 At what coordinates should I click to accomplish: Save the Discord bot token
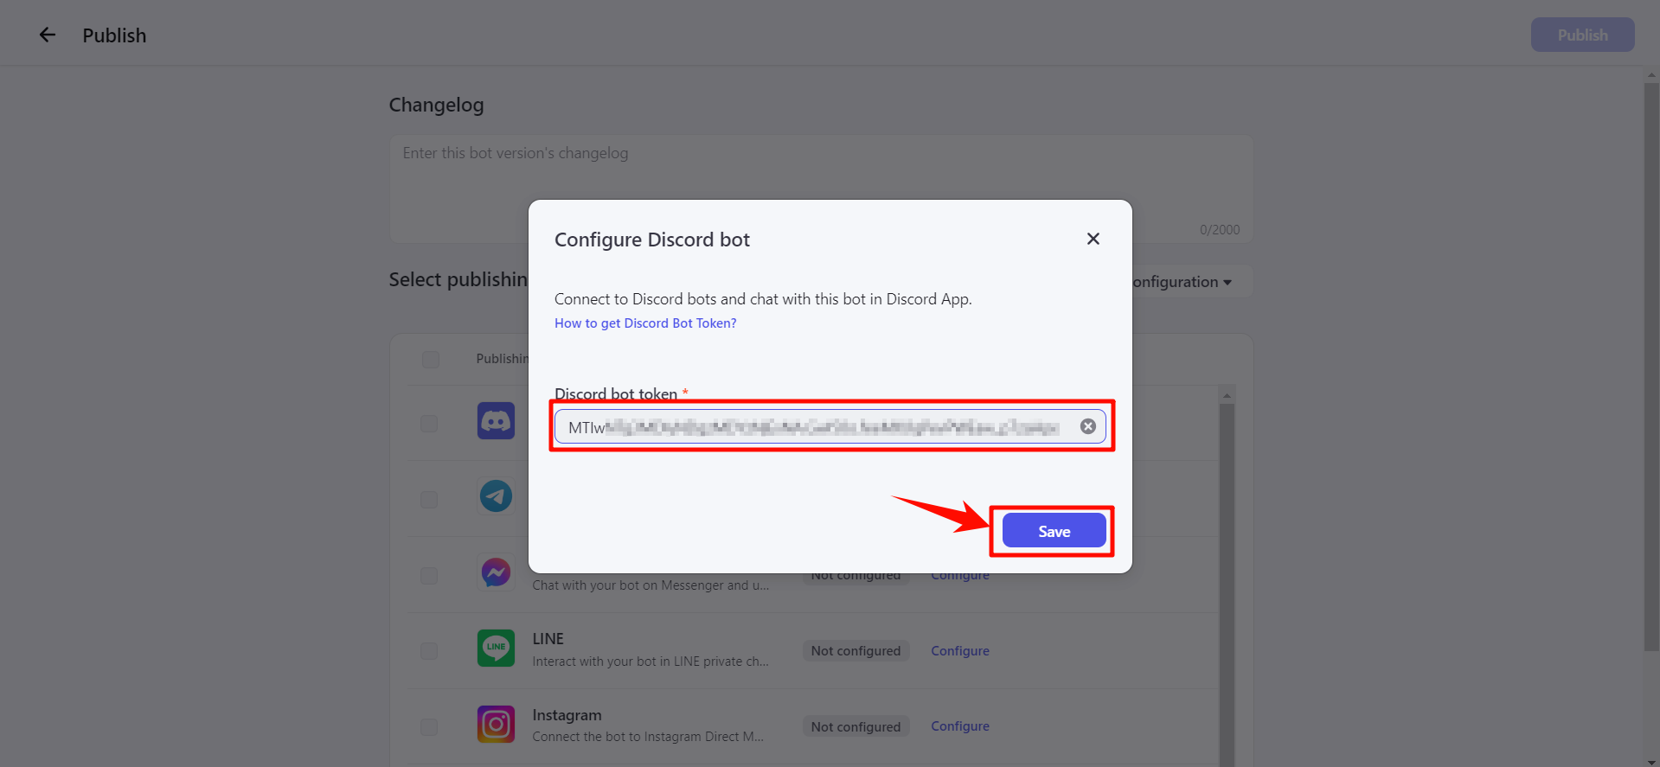click(1054, 531)
